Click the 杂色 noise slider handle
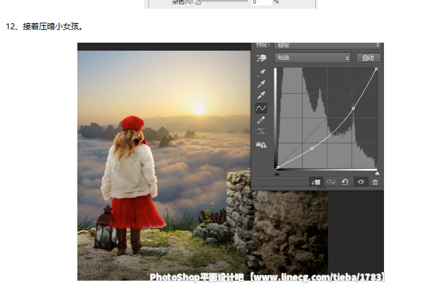 pos(198,3)
